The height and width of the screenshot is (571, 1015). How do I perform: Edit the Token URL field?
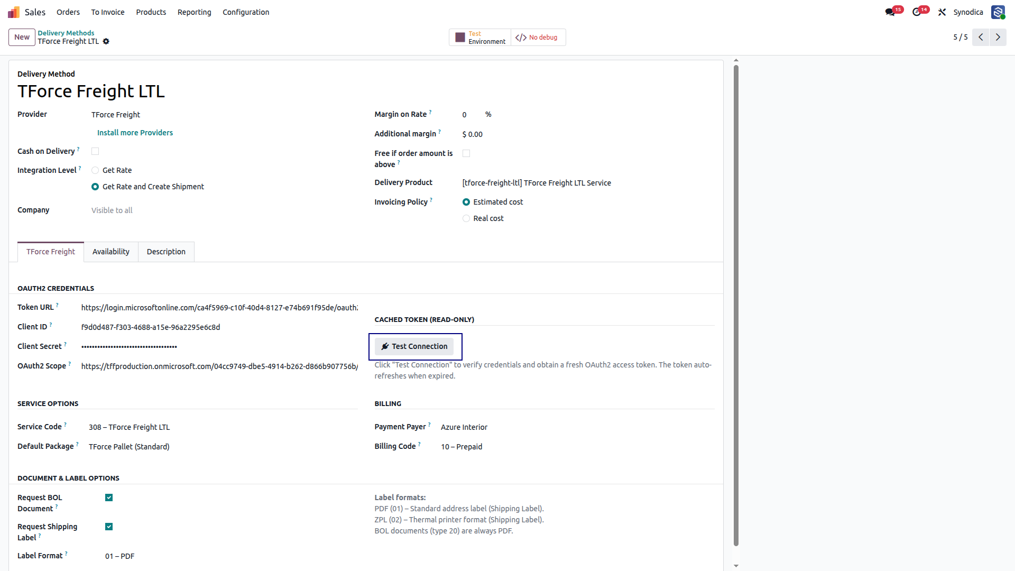[x=219, y=308]
